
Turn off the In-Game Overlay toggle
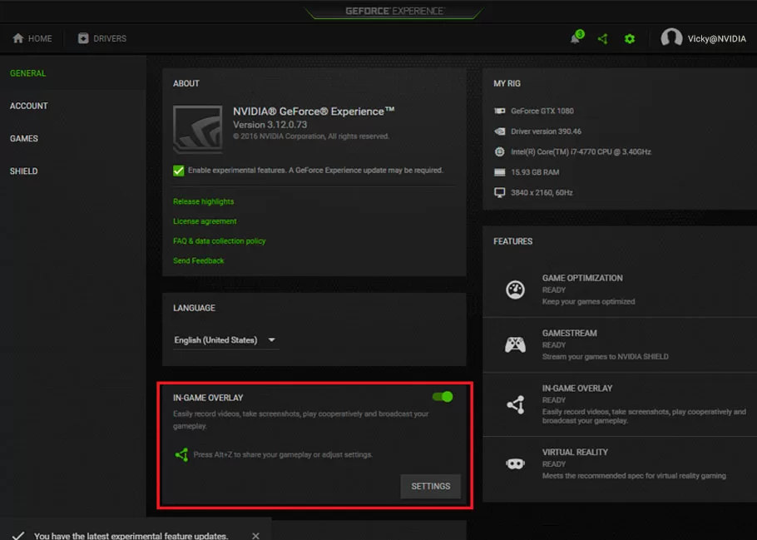coord(443,397)
